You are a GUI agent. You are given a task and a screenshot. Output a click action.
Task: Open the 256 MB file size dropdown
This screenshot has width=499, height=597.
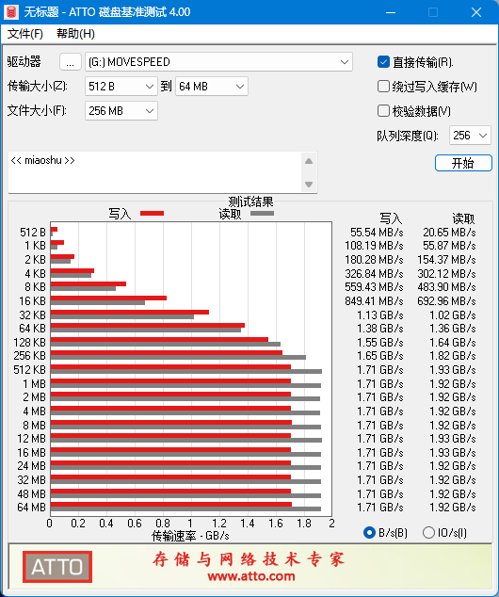121,111
